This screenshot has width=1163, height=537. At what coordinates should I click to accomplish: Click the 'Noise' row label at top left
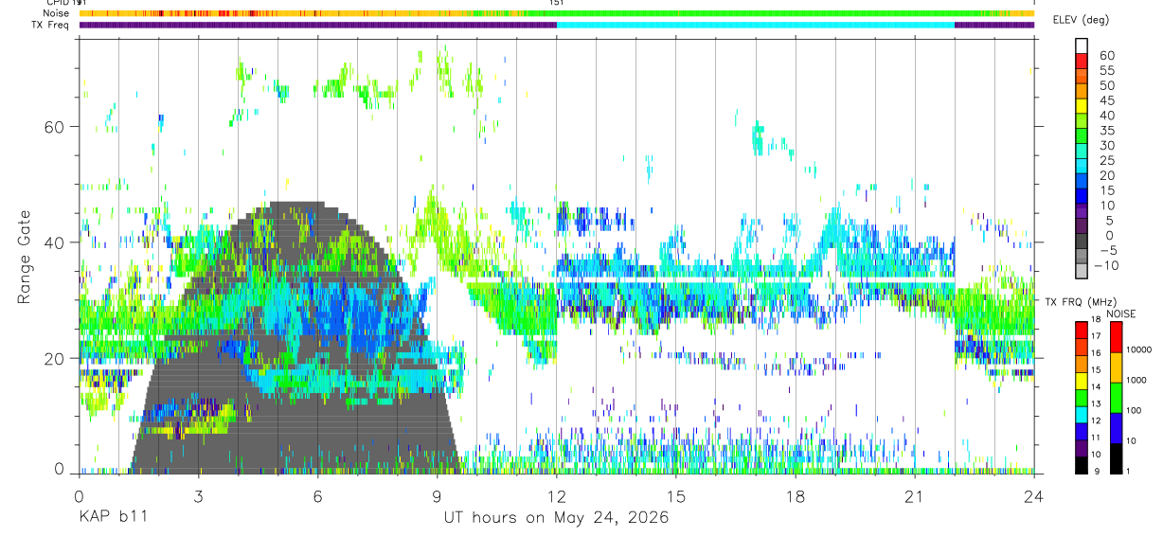(56, 13)
